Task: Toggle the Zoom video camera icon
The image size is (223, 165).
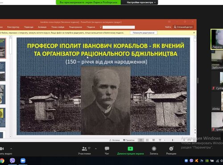Action: click(x=2, y=148)
